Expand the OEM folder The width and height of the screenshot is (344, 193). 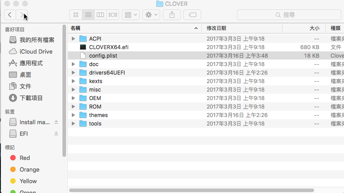(73, 98)
